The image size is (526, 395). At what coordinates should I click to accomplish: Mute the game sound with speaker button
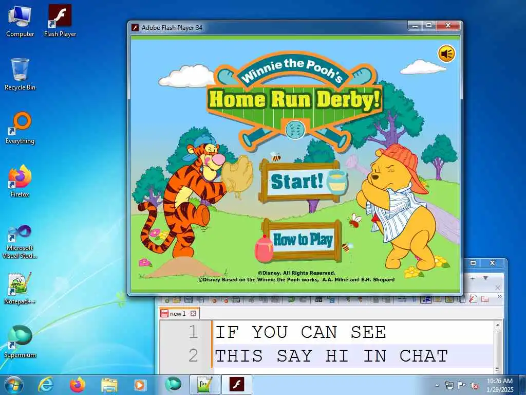[x=446, y=53]
